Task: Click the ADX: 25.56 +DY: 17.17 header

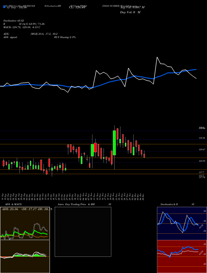Action: [27, 209]
